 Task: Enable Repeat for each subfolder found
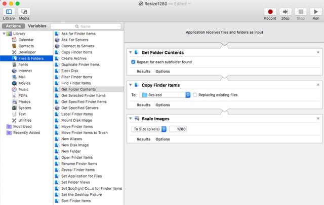point(133,62)
